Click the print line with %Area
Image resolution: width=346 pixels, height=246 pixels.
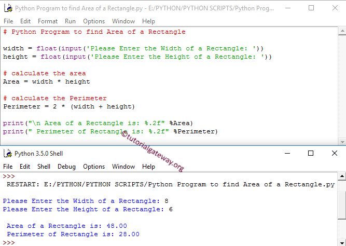98,123
